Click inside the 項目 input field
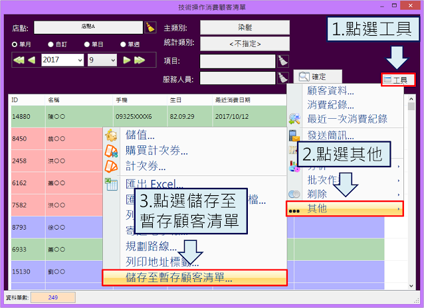The width and height of the screenshot is (424, 308). click(237, 61)
